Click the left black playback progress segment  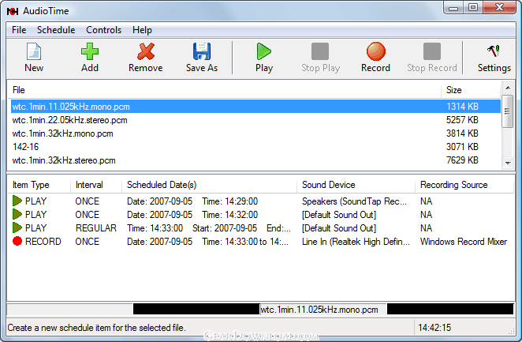[x=196, y=309]
